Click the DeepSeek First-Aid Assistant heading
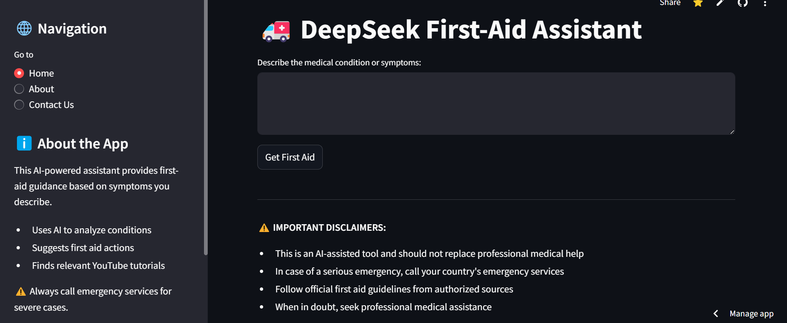 pos(471,30)
